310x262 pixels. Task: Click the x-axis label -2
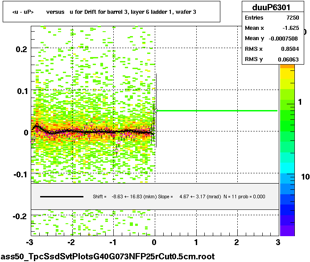click(71, 242)
